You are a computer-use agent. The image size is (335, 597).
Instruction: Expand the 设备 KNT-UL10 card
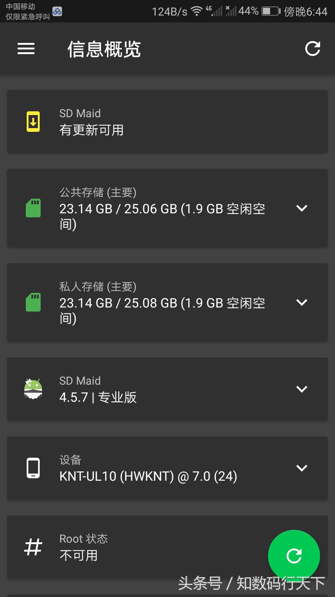pos(301,468)
